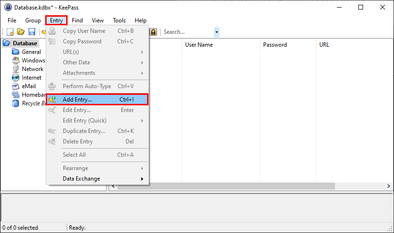The width and height of the screenshot is (394, 233).
Task: Choose Data Exchange menu item
Action: (97, 179)
